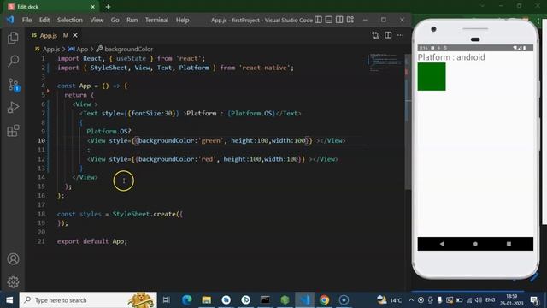Click the App symbol breadcrumb

[78, 50]
